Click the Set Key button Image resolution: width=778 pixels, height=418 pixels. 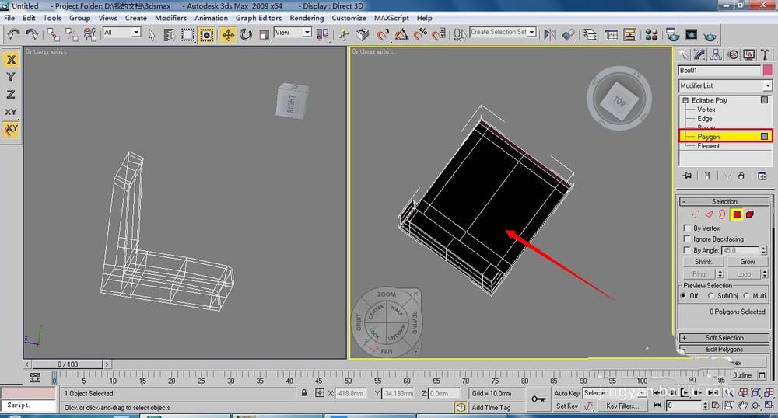click(x=566, y=406)
